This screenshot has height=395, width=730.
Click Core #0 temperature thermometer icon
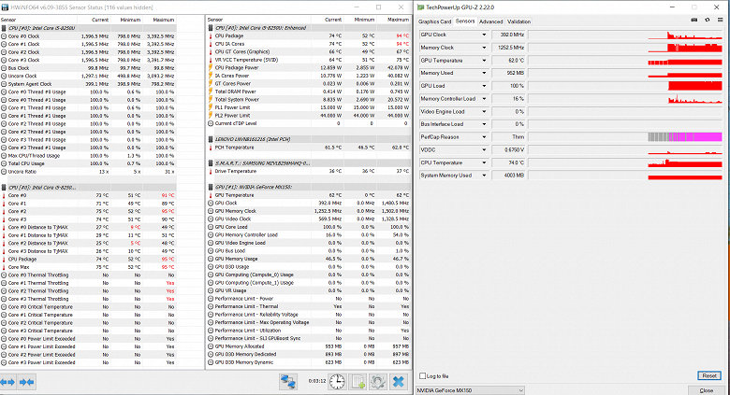pyautogui.click(x=4, y=196)
